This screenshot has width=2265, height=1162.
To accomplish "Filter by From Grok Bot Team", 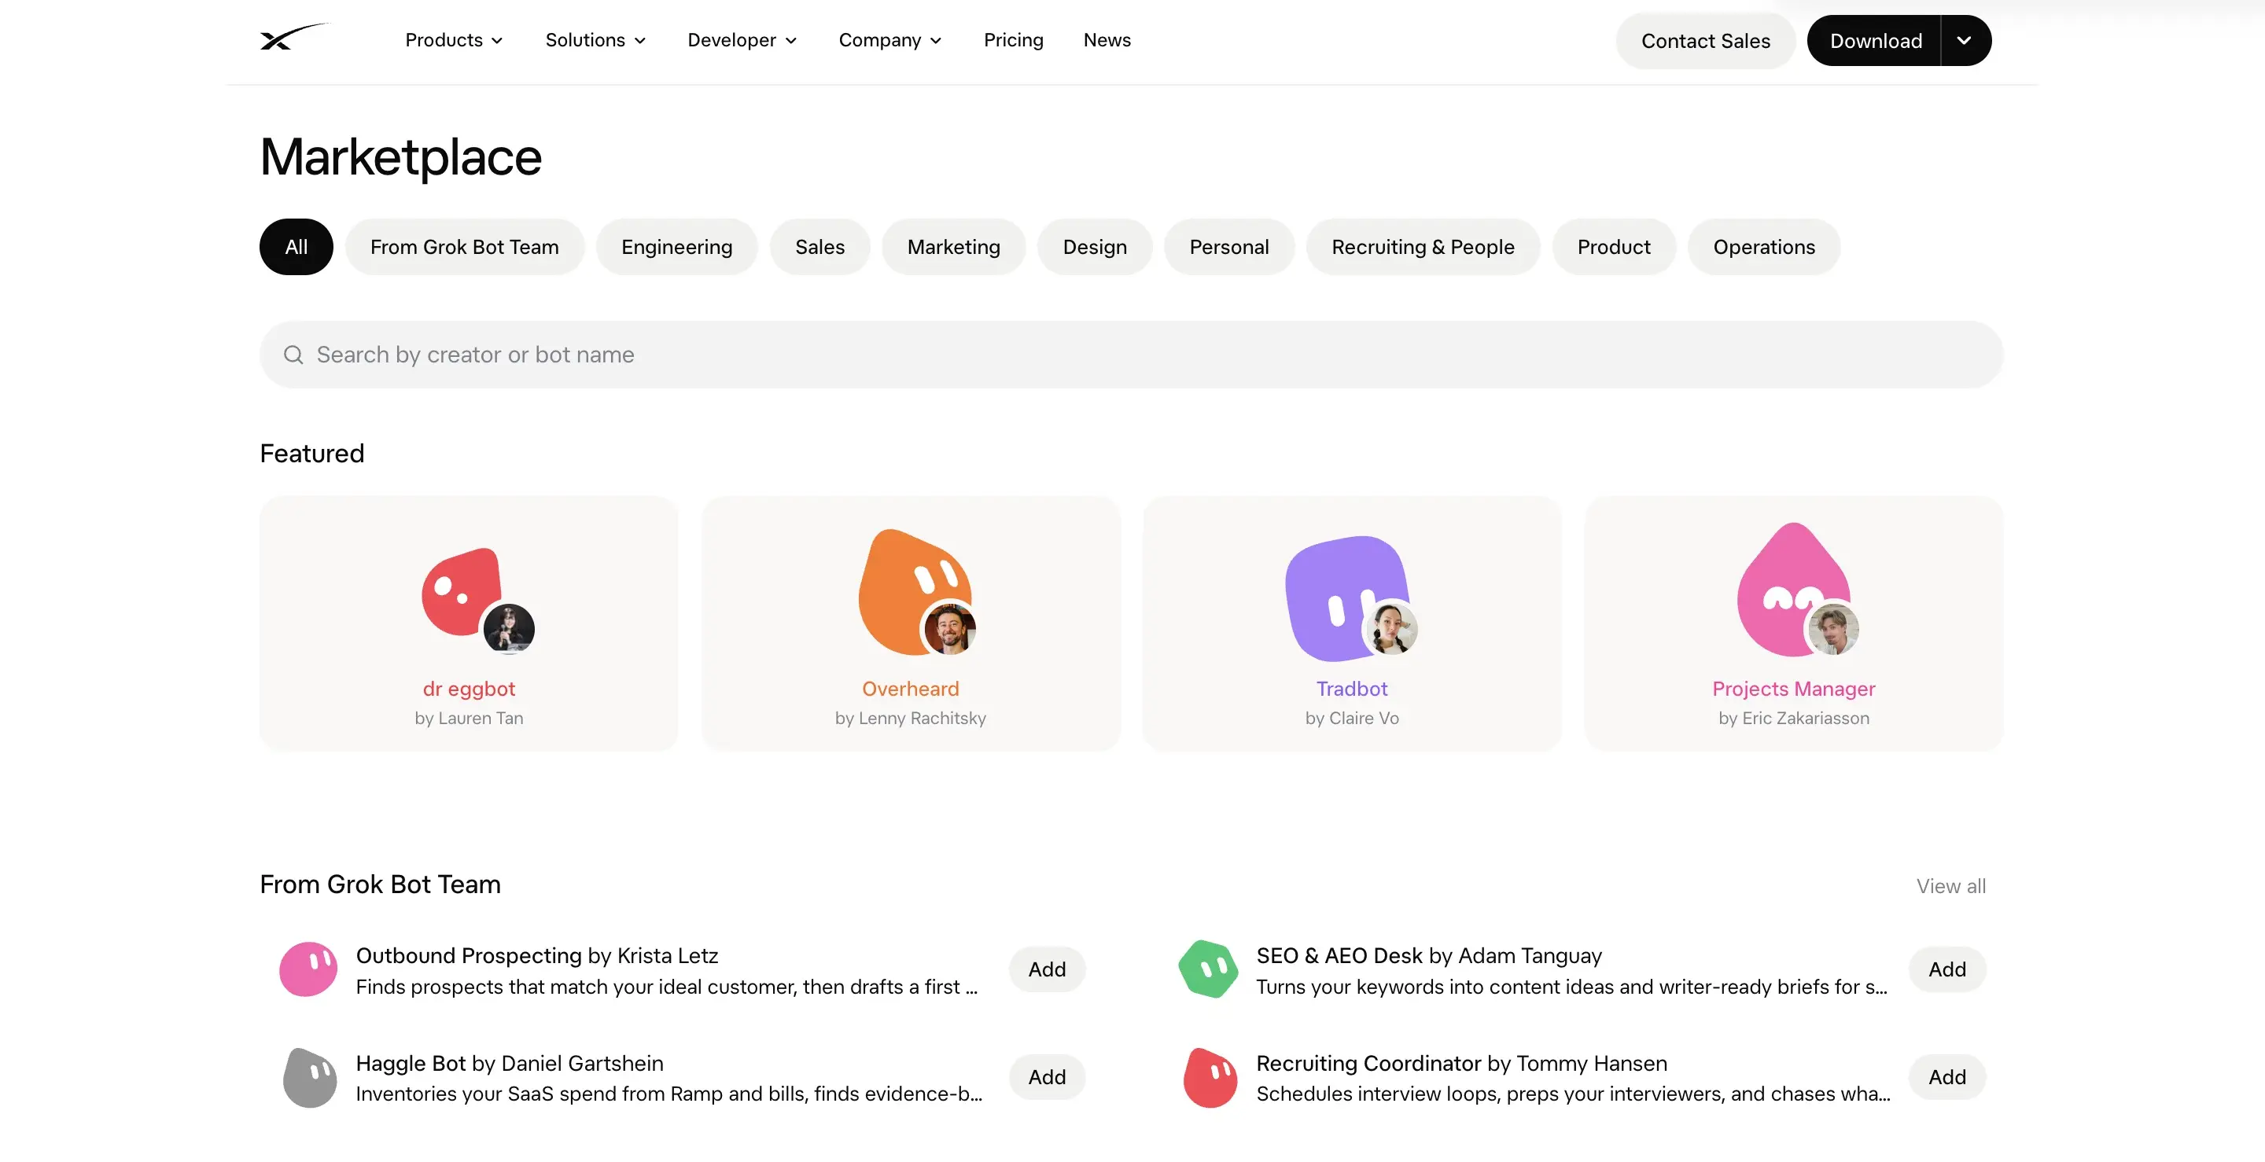I will point(464,247).
